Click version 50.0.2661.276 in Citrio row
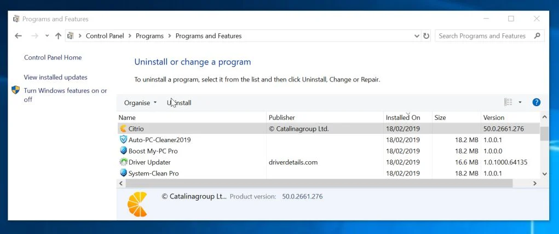The width and height of the screenshot is (559, 234). 503,128
